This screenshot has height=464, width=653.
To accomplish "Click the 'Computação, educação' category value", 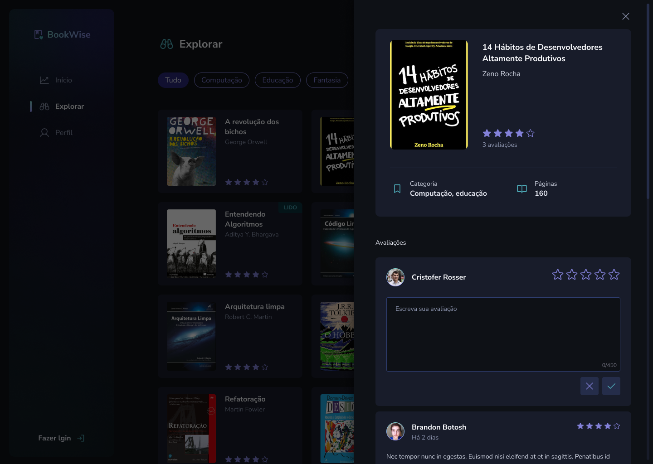I will tap(448, 193).
